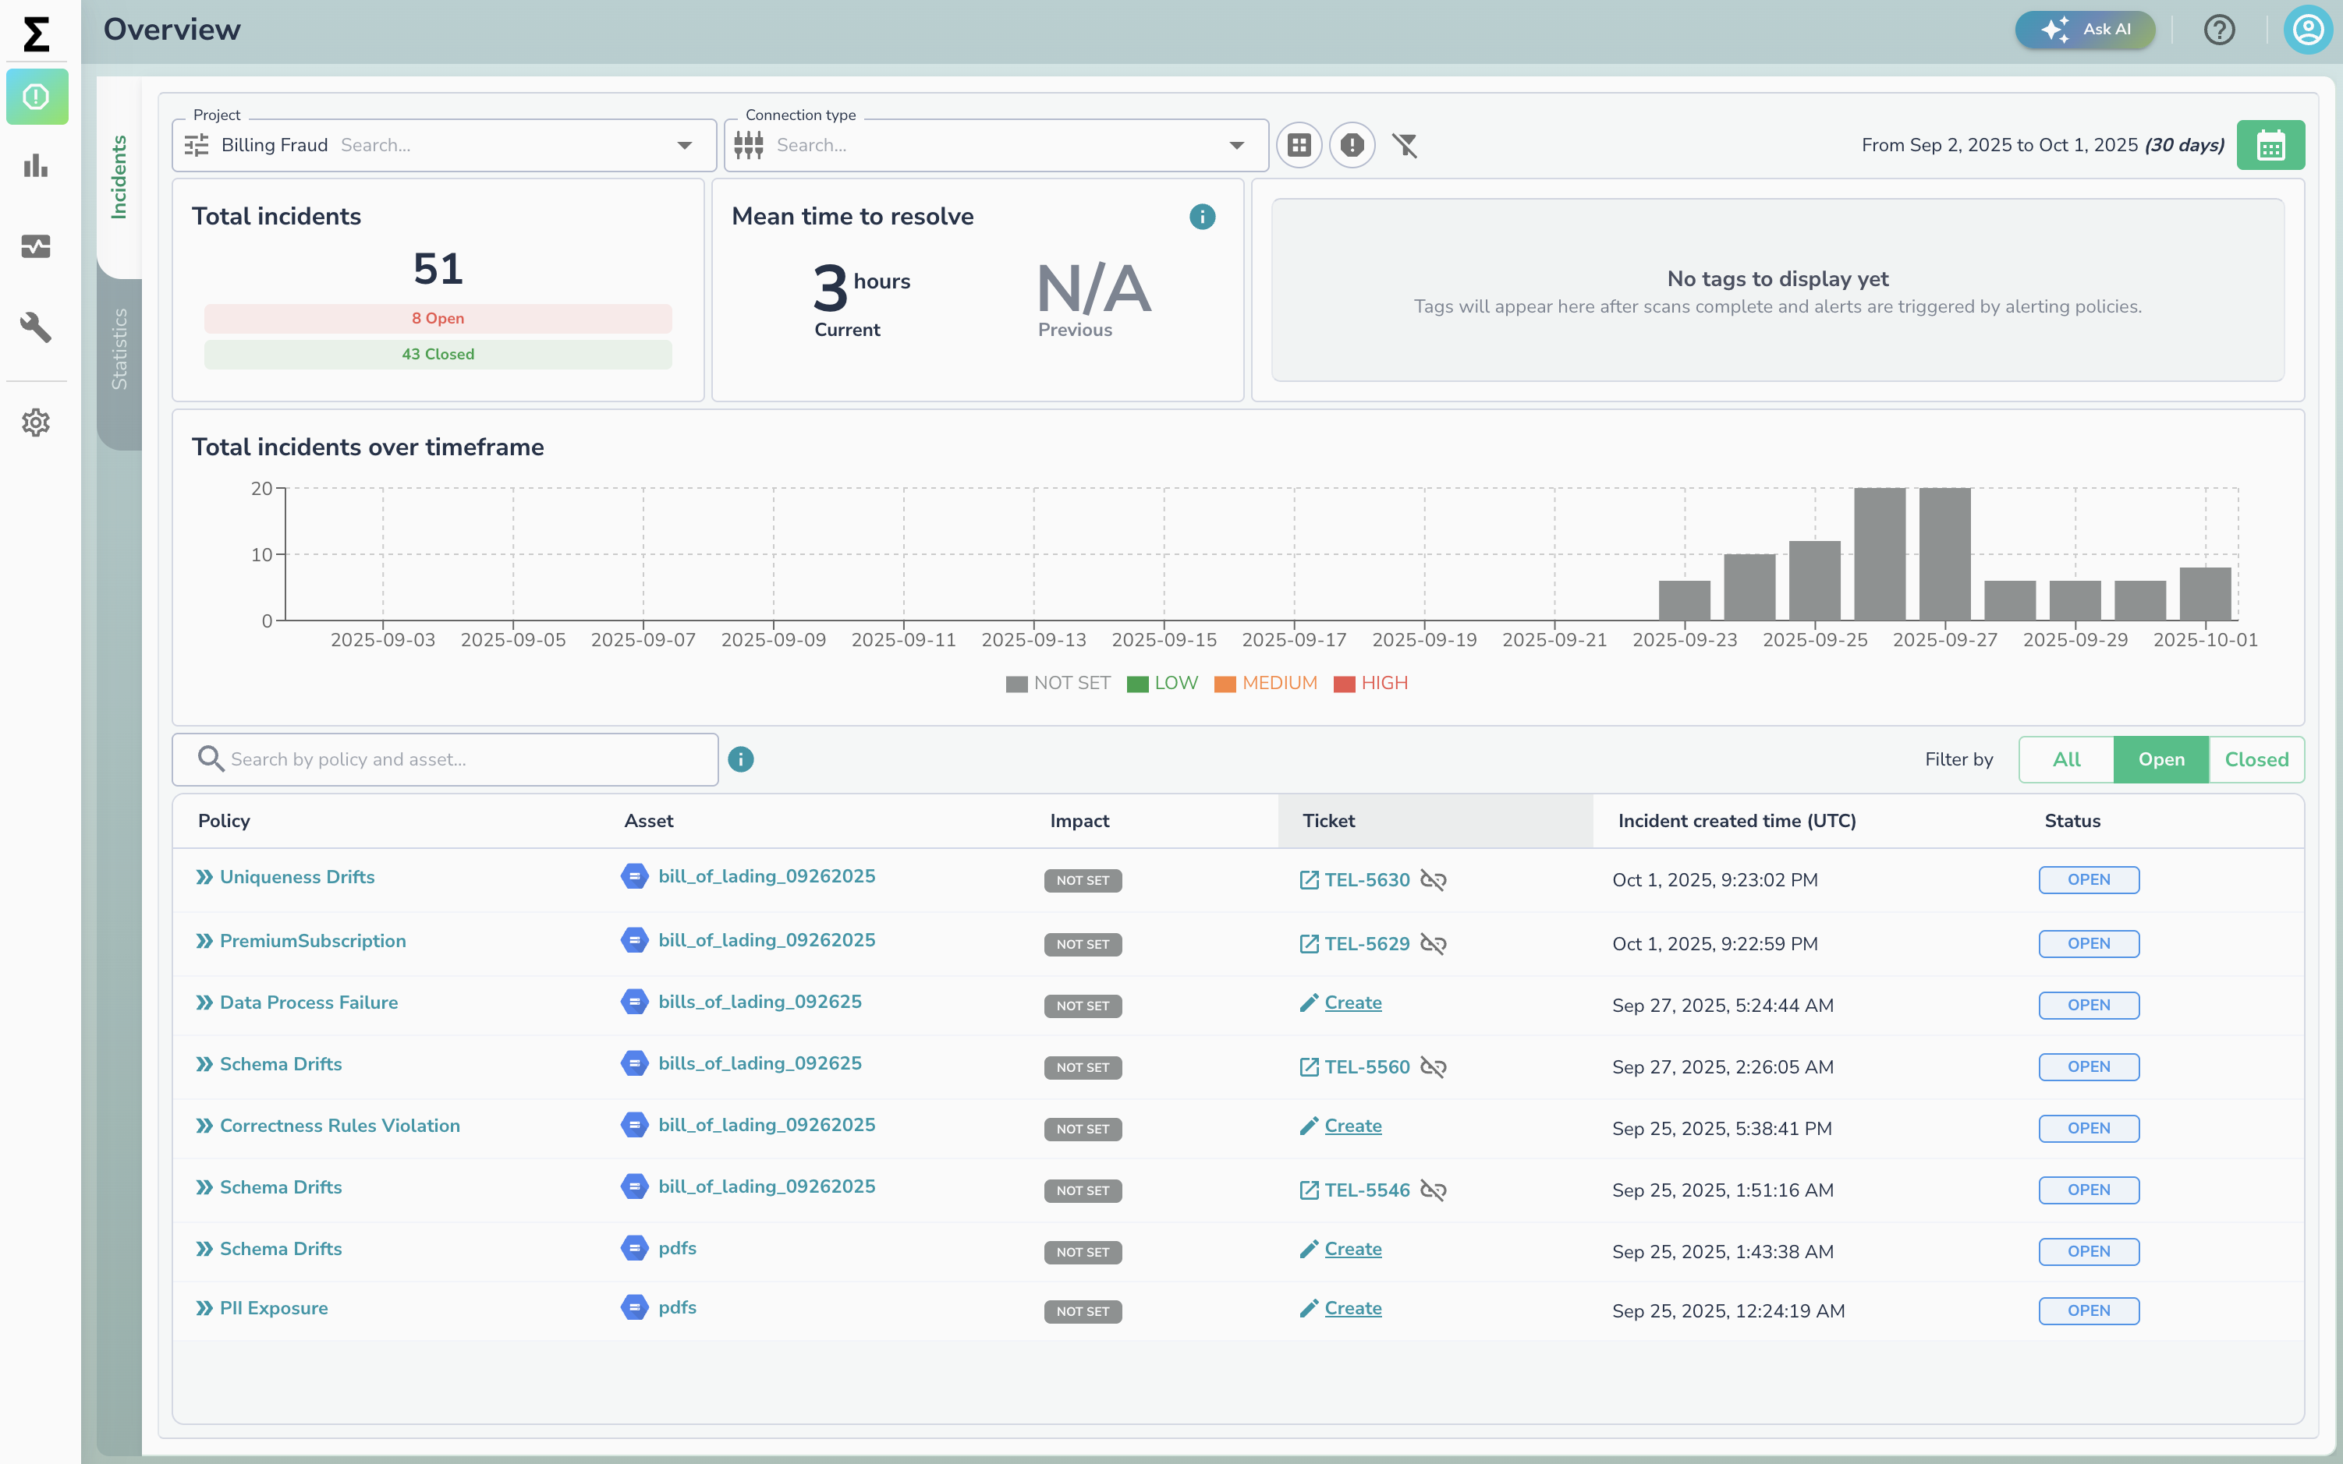The image size is (2343, 1464).
Task: Filter incidents by Closed
Action: tap(2256, 760)
